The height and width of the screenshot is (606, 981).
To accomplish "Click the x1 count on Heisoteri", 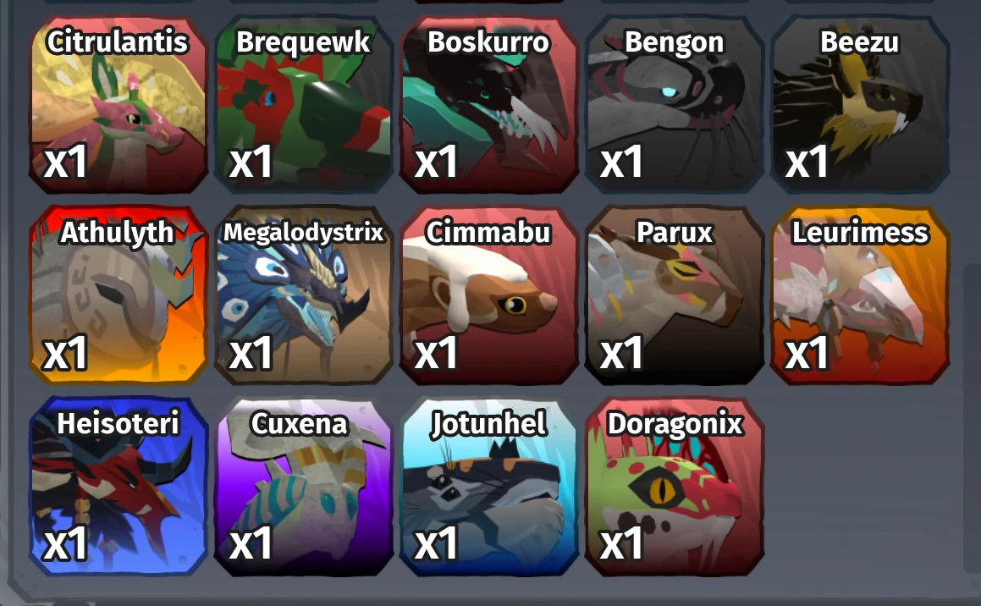I will coord(66,543).
